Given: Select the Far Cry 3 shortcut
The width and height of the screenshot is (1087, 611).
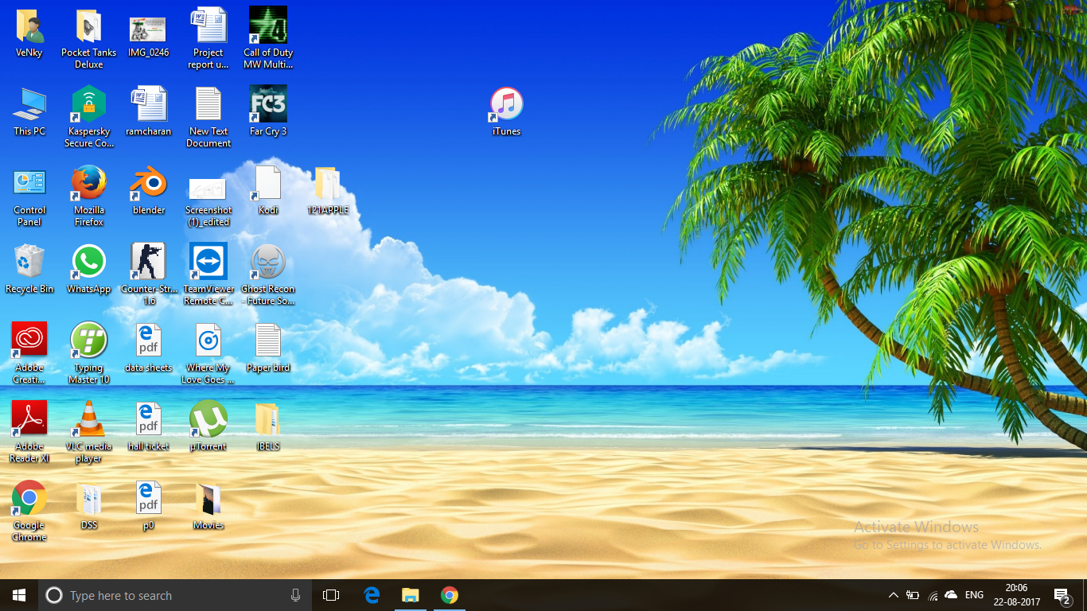Looking at the screenshot, I should 268,112.
